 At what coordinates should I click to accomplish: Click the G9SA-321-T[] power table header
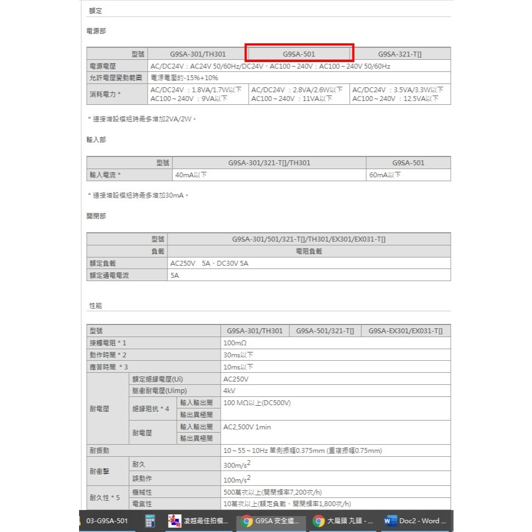pyautogui.click(x=400, y=54)
